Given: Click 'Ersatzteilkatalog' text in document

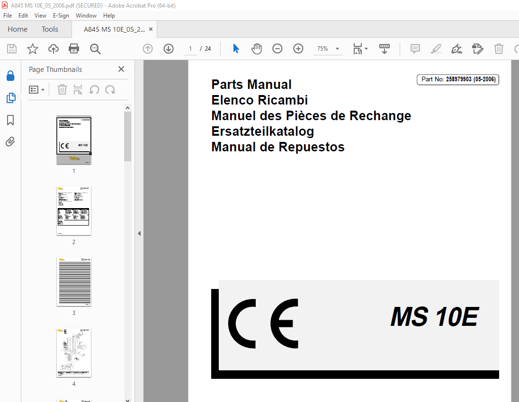Looking at the screenshot, I should (263, 131).
